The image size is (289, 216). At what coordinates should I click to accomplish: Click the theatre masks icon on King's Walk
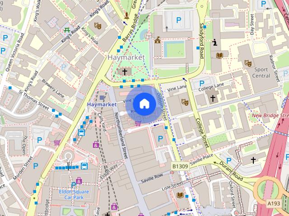pyautogui.click(x=98, y=26)
